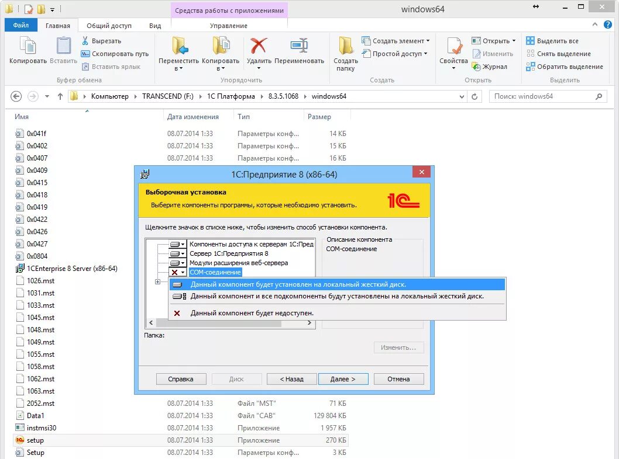
Task: Click the < Назад button
Action: [292, 379]
